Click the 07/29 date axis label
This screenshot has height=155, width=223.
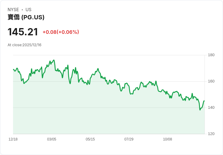pos(129,139)
